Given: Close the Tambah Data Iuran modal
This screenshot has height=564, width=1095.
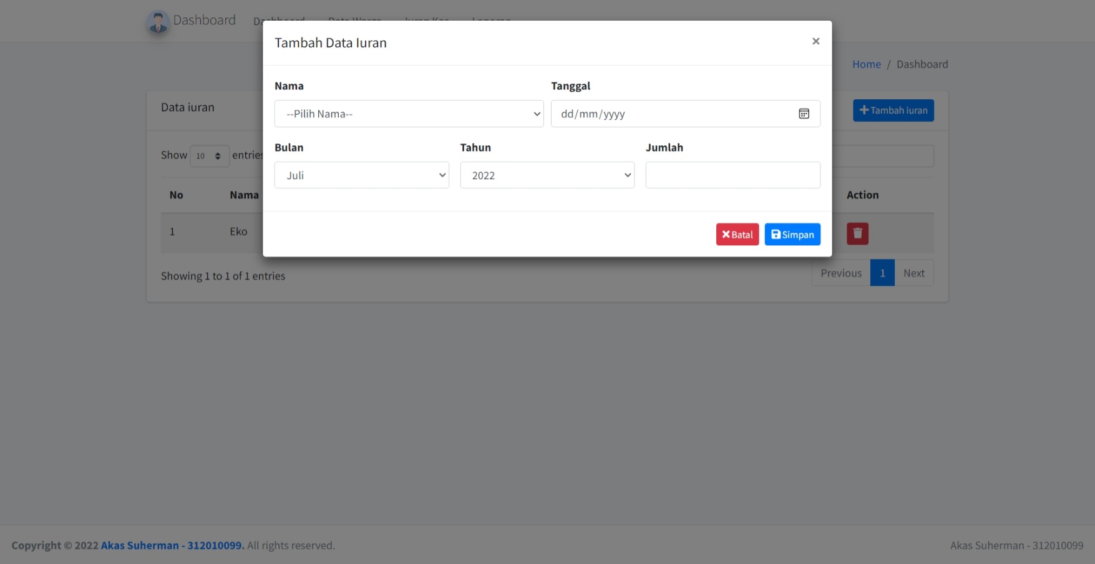Looking at the screenshot, I should [815, 41].
